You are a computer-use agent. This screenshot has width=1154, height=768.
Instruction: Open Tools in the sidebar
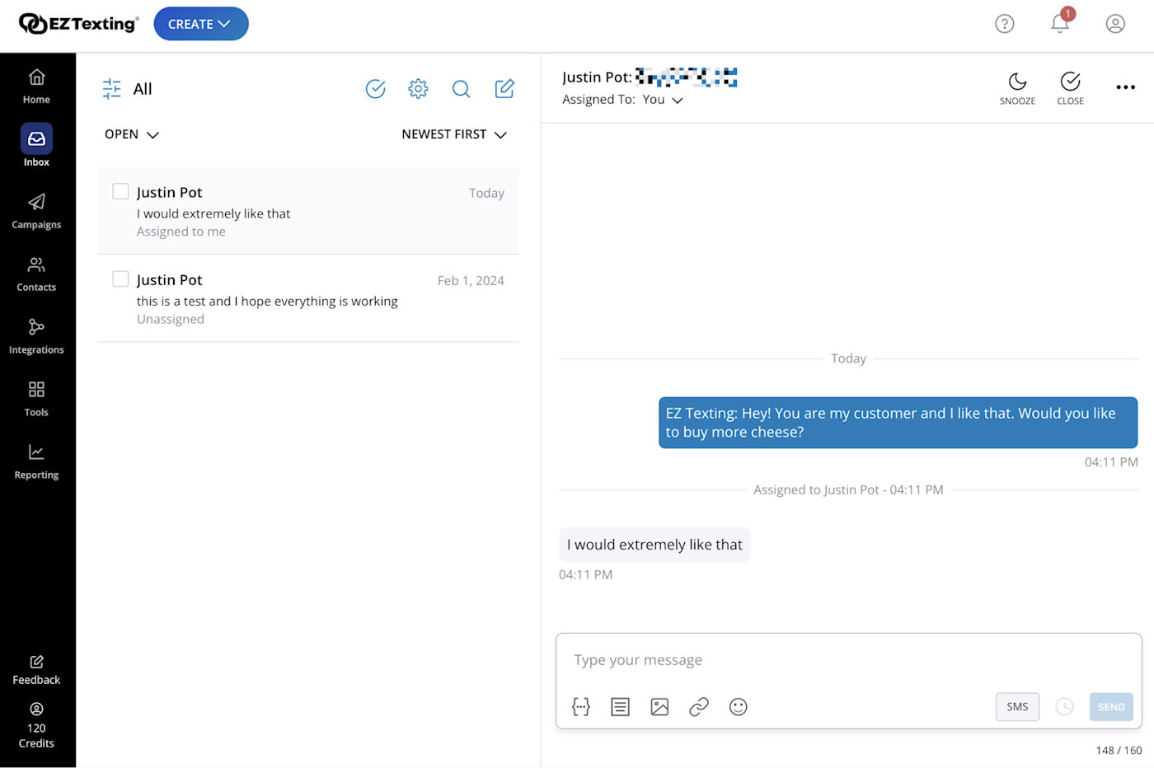36,400
